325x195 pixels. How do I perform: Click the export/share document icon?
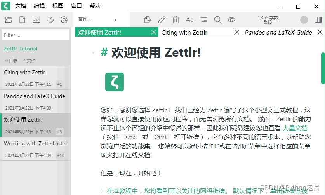[148, 20]
